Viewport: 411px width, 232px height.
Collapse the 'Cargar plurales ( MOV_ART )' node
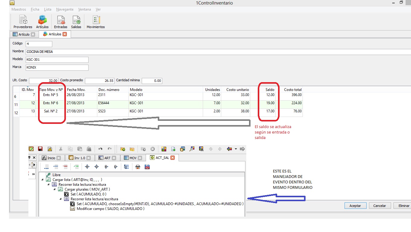(x=54, y=189)
